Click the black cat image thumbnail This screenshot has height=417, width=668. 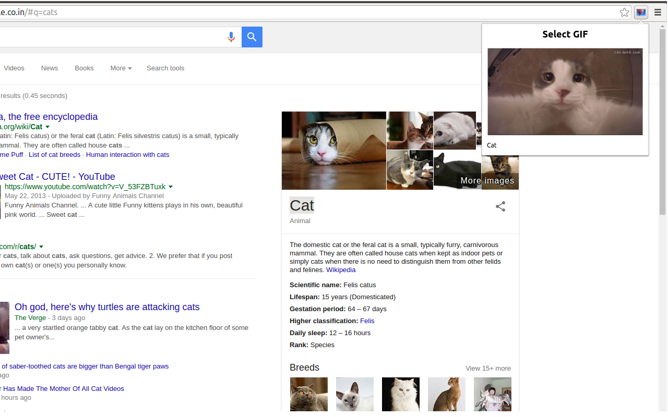tap(457, 170)
